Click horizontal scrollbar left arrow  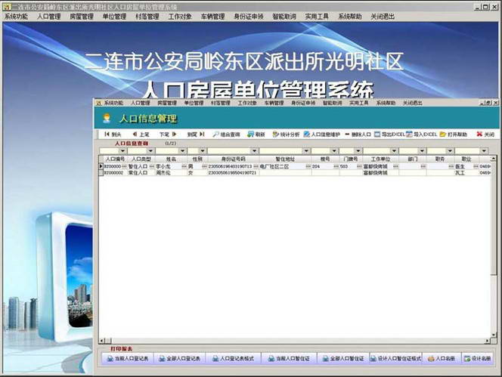tap(102, 341)
